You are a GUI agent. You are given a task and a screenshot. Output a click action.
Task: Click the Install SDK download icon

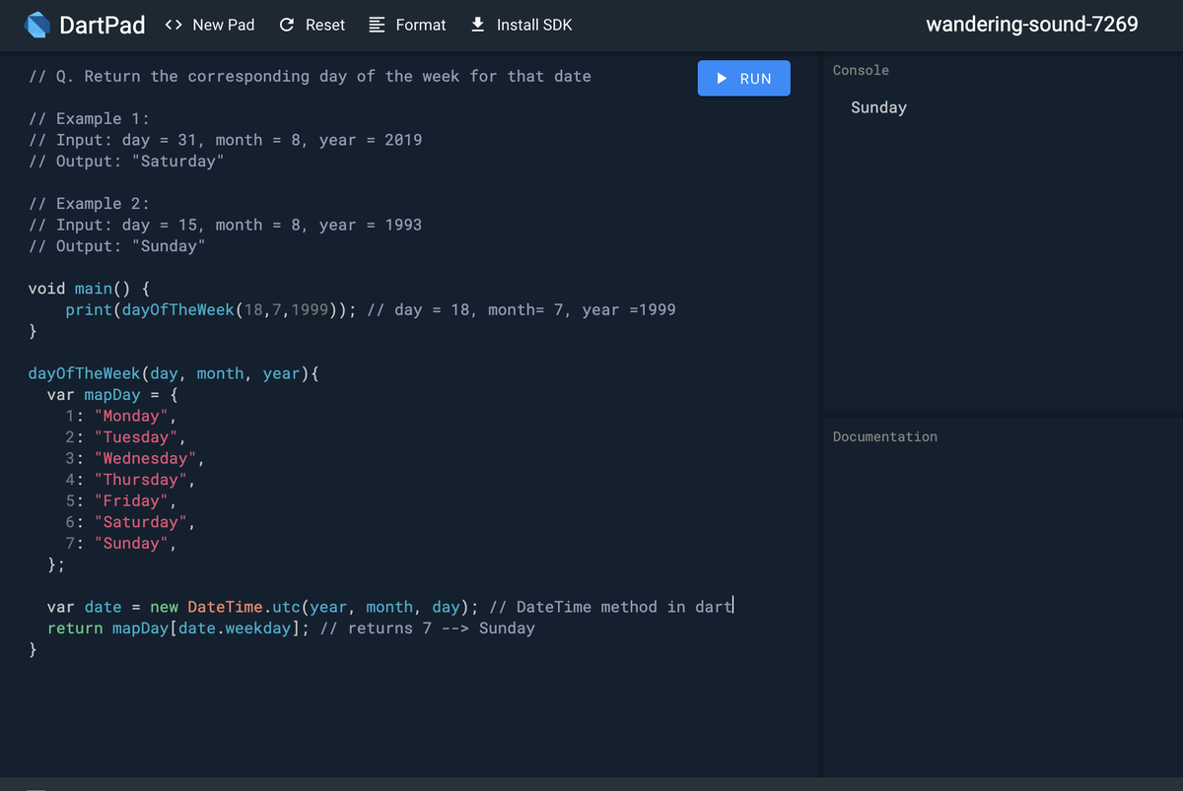(477, 25)
